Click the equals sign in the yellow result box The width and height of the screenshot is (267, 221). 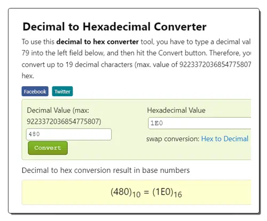[146, 192]
